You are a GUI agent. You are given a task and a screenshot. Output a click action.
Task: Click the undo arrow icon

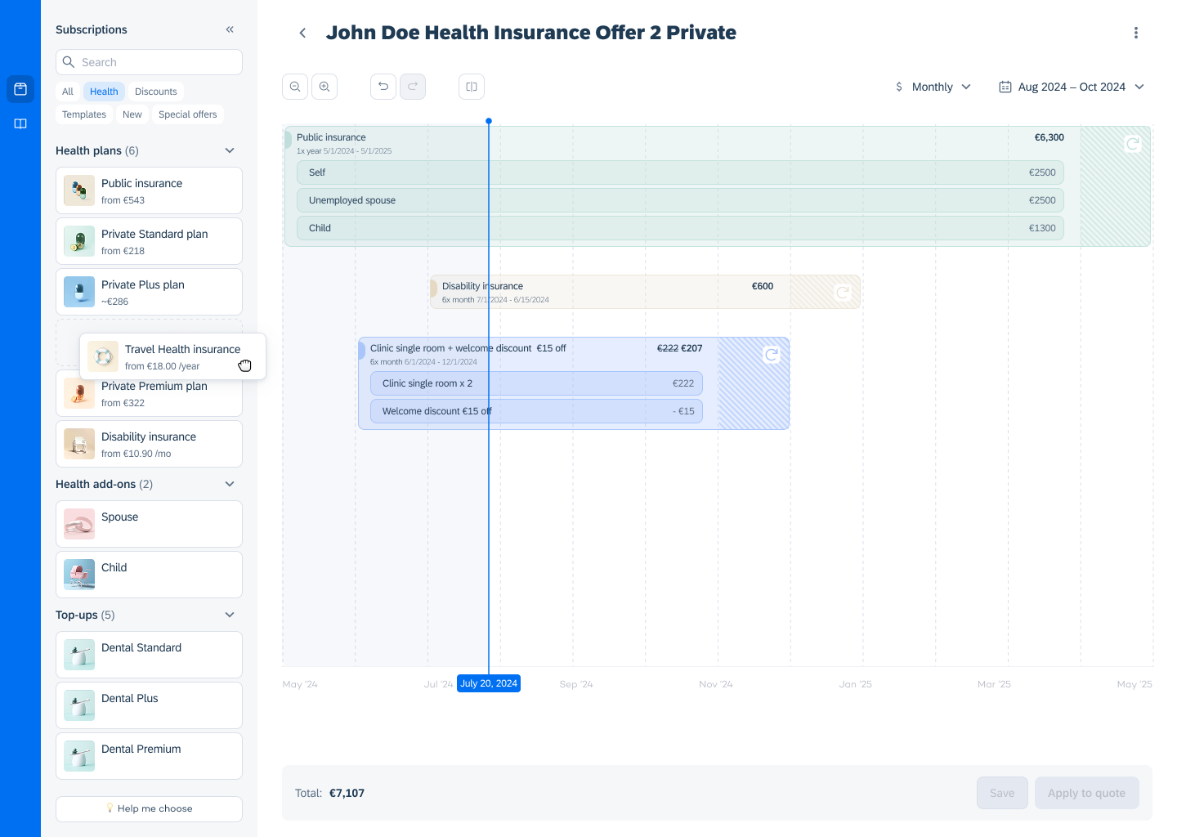pos(383,87)
